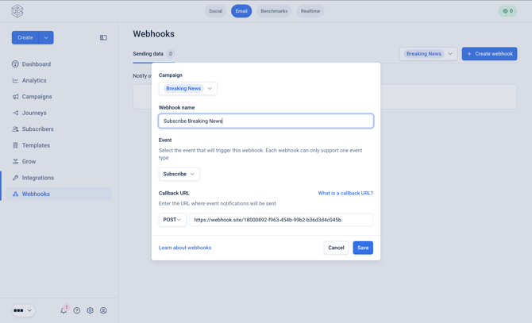Open help question mark icon
This screenshot has width=532, height=323.
click(x=77, y=310)
